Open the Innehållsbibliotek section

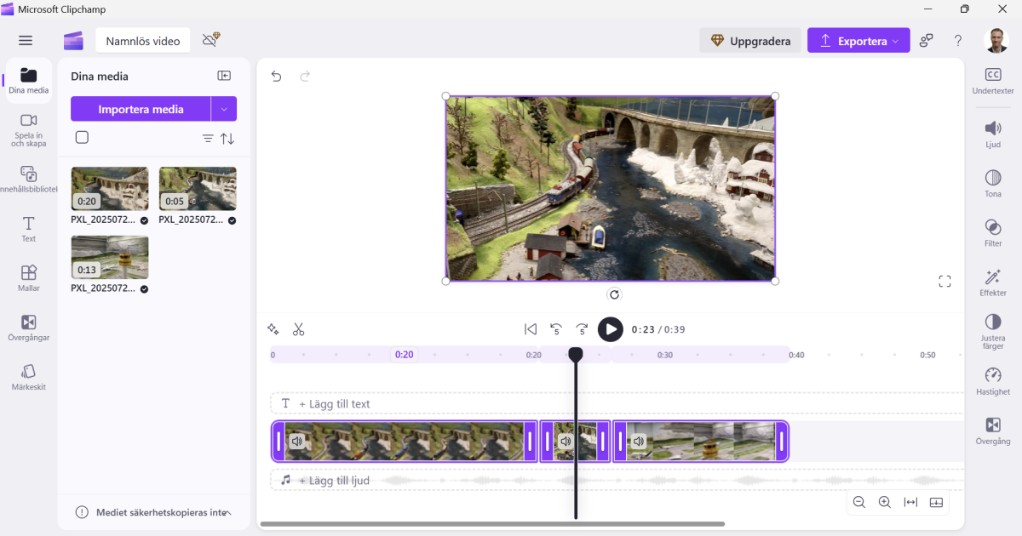[28, 179]
